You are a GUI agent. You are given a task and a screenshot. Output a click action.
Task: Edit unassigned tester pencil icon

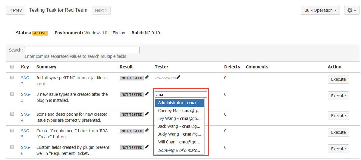(x=178, y=77)
